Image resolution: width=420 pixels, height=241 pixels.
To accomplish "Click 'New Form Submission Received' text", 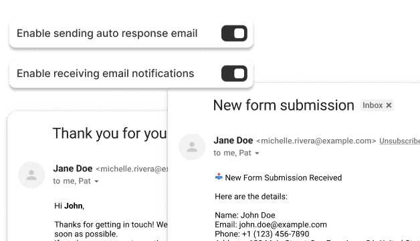I will (284, 177).
